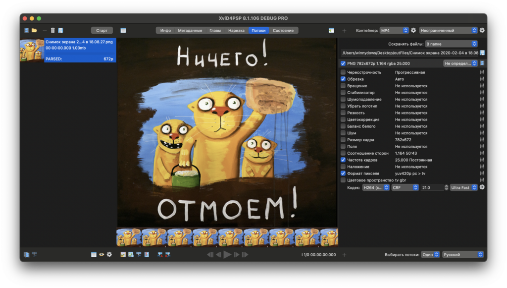The width and height of the screenshot is (507, 288).
Task: Click the plus icon next to timecode
Action: [x=345, y=255]
